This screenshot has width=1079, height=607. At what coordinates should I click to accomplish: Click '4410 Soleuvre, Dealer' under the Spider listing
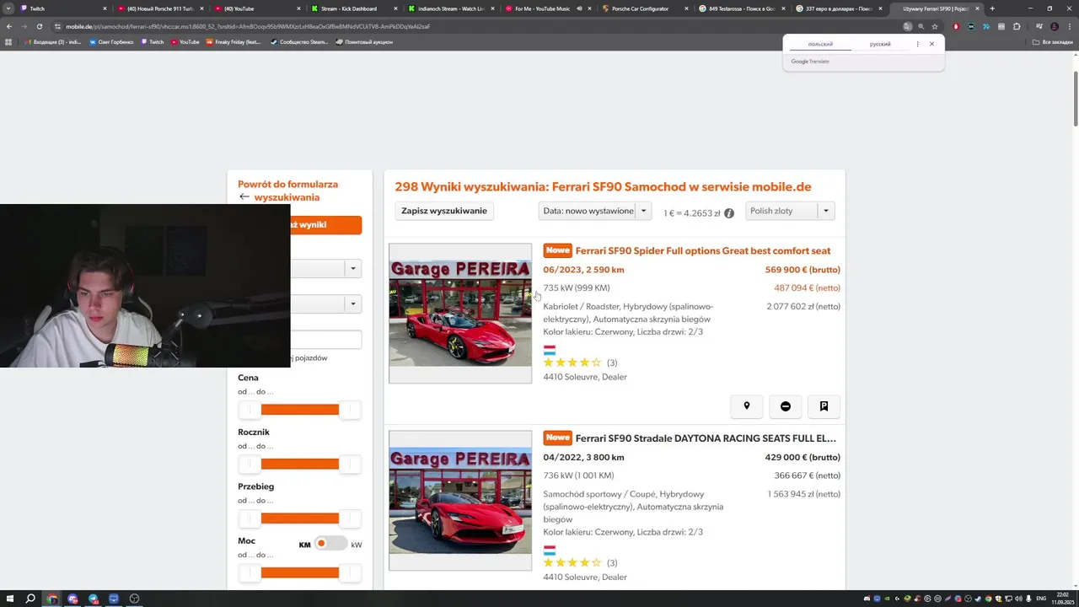click(585, 377)
